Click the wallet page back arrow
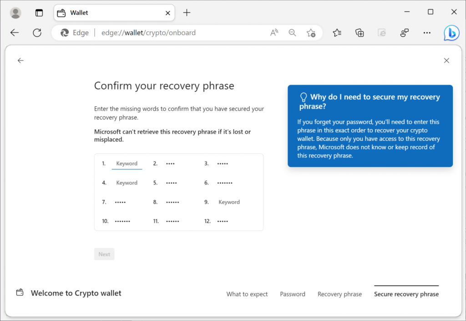The height and width of the screenshot is (321, 466). 20,61
